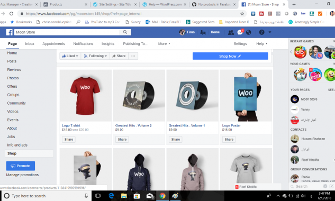Viewport: 335px width, 201px height.
Task: Open the Notifications tab
Action: [x=83, y=44]
